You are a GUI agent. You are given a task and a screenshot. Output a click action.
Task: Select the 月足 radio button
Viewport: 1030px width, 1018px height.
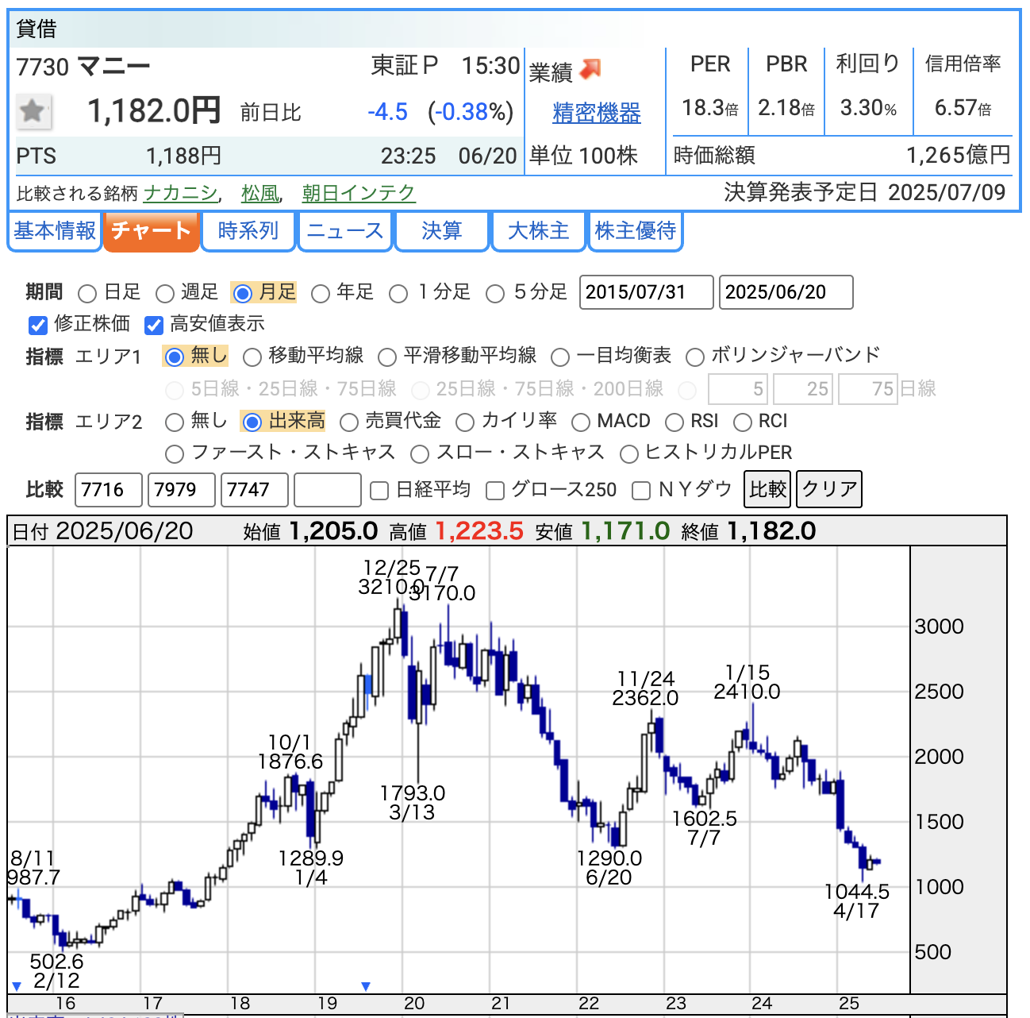[x=243, y=294]
